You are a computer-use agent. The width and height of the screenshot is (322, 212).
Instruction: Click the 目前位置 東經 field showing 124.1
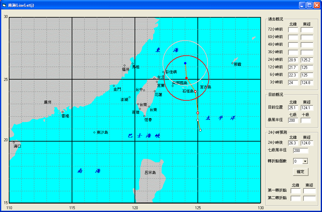point(307,108)
